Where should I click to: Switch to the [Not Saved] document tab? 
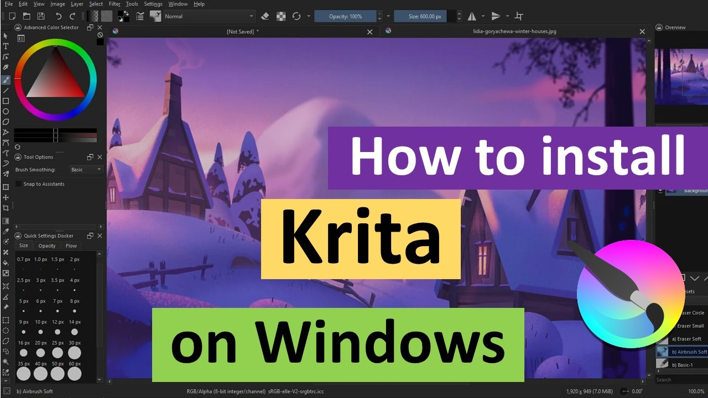point(242,32)
